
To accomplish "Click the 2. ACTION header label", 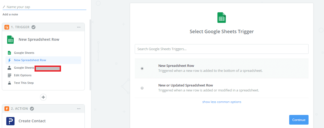I will point(19,109).
